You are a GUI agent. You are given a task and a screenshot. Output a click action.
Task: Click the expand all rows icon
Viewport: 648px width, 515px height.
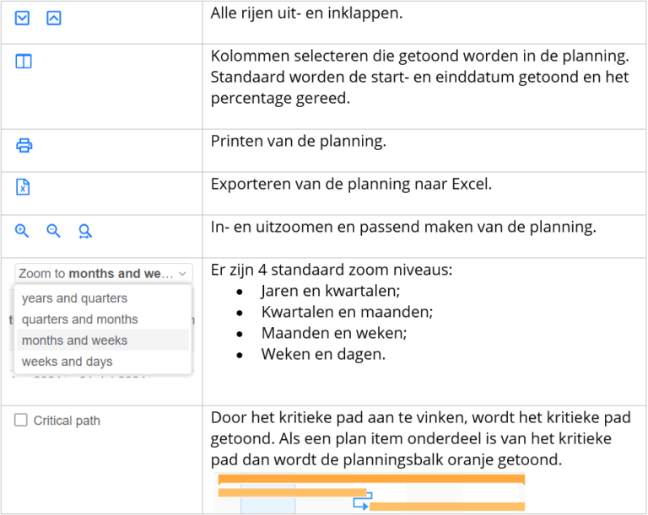tap(22, 19)
